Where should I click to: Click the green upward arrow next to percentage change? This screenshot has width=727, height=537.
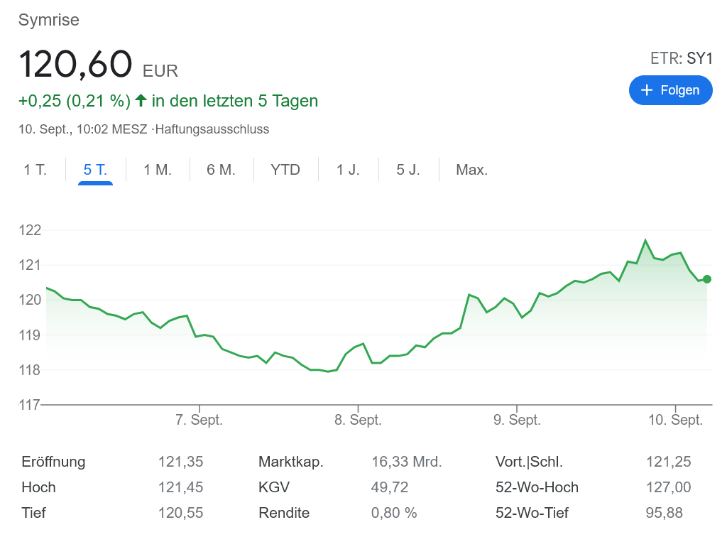141,100
